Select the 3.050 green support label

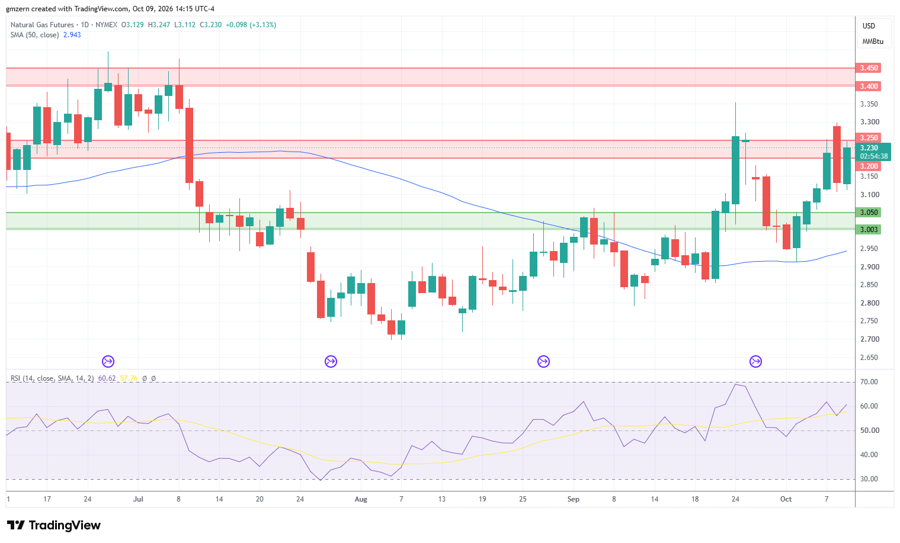[869, 213]
